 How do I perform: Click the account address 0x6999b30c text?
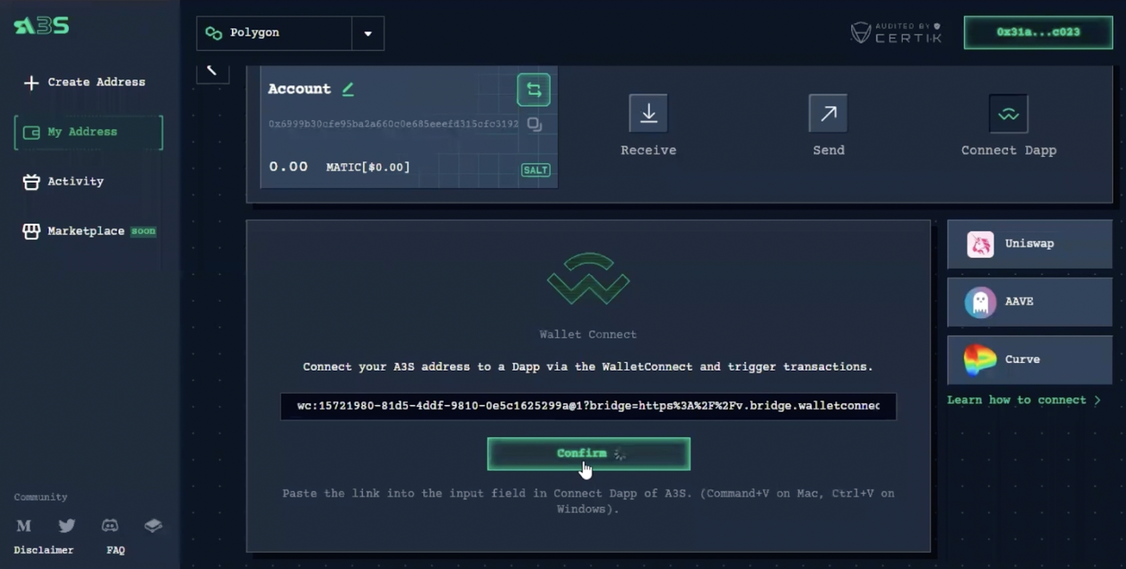(x=393, y=124)
